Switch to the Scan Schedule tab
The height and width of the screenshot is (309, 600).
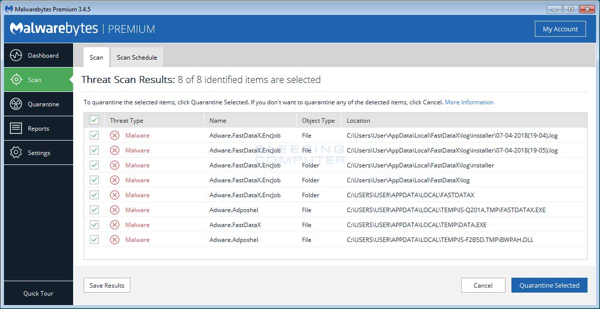137,57
